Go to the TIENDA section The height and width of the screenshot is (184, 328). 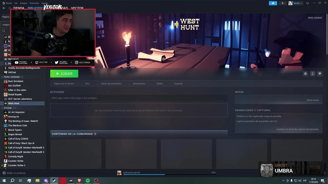pos(19,8)
